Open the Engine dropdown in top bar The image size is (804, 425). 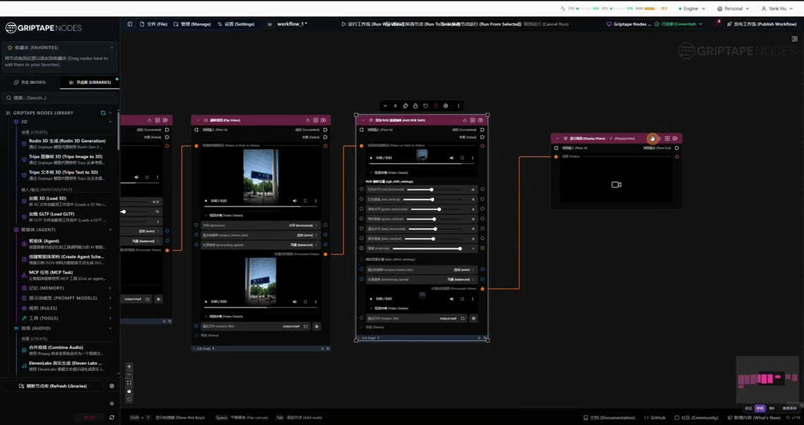pyautogui.click(x=691, y=8)
